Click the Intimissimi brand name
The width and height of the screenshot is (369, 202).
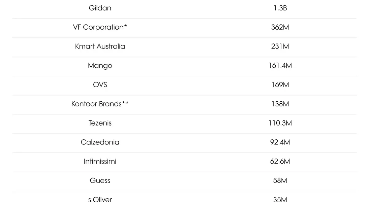coord(100,162)
